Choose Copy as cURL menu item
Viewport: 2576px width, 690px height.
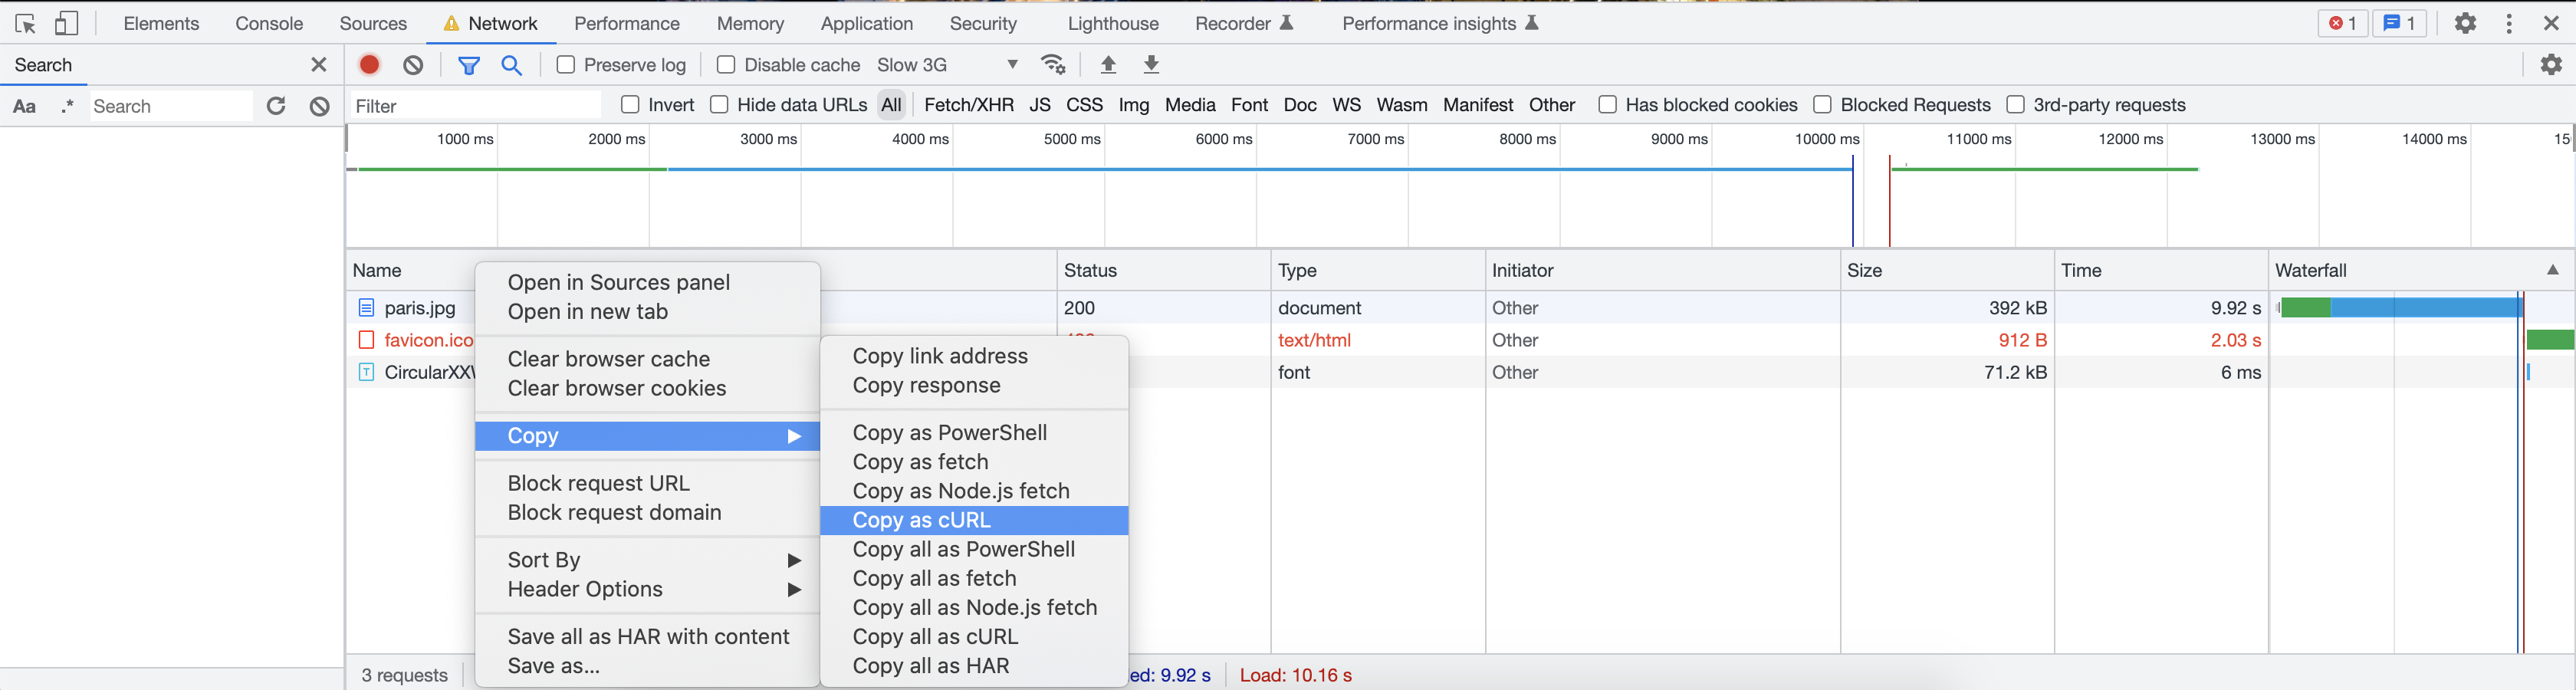point(921,520)
